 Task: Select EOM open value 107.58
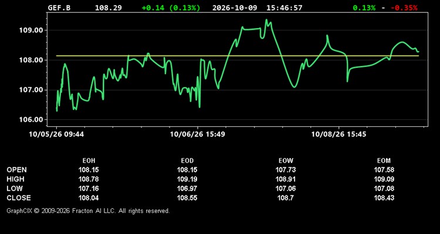coord(384,170)
